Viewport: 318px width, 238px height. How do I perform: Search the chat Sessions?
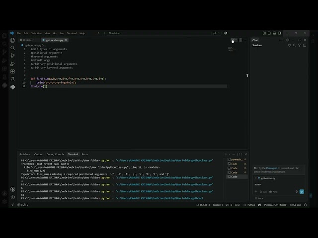[294, 45]
